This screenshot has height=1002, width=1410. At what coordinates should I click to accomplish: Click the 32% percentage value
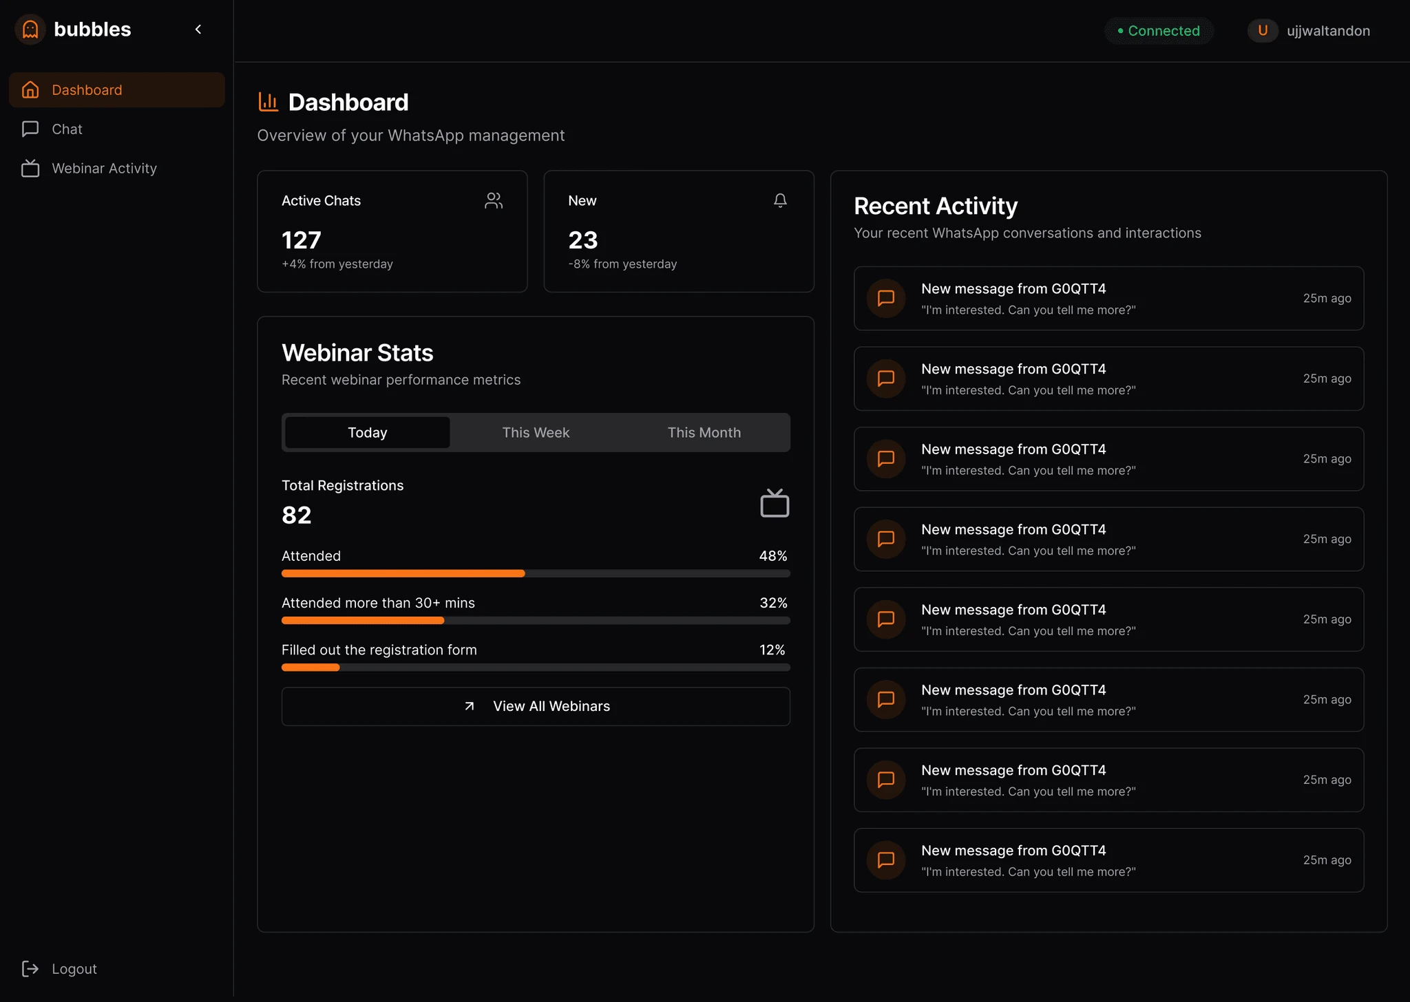tap(773, 603)
